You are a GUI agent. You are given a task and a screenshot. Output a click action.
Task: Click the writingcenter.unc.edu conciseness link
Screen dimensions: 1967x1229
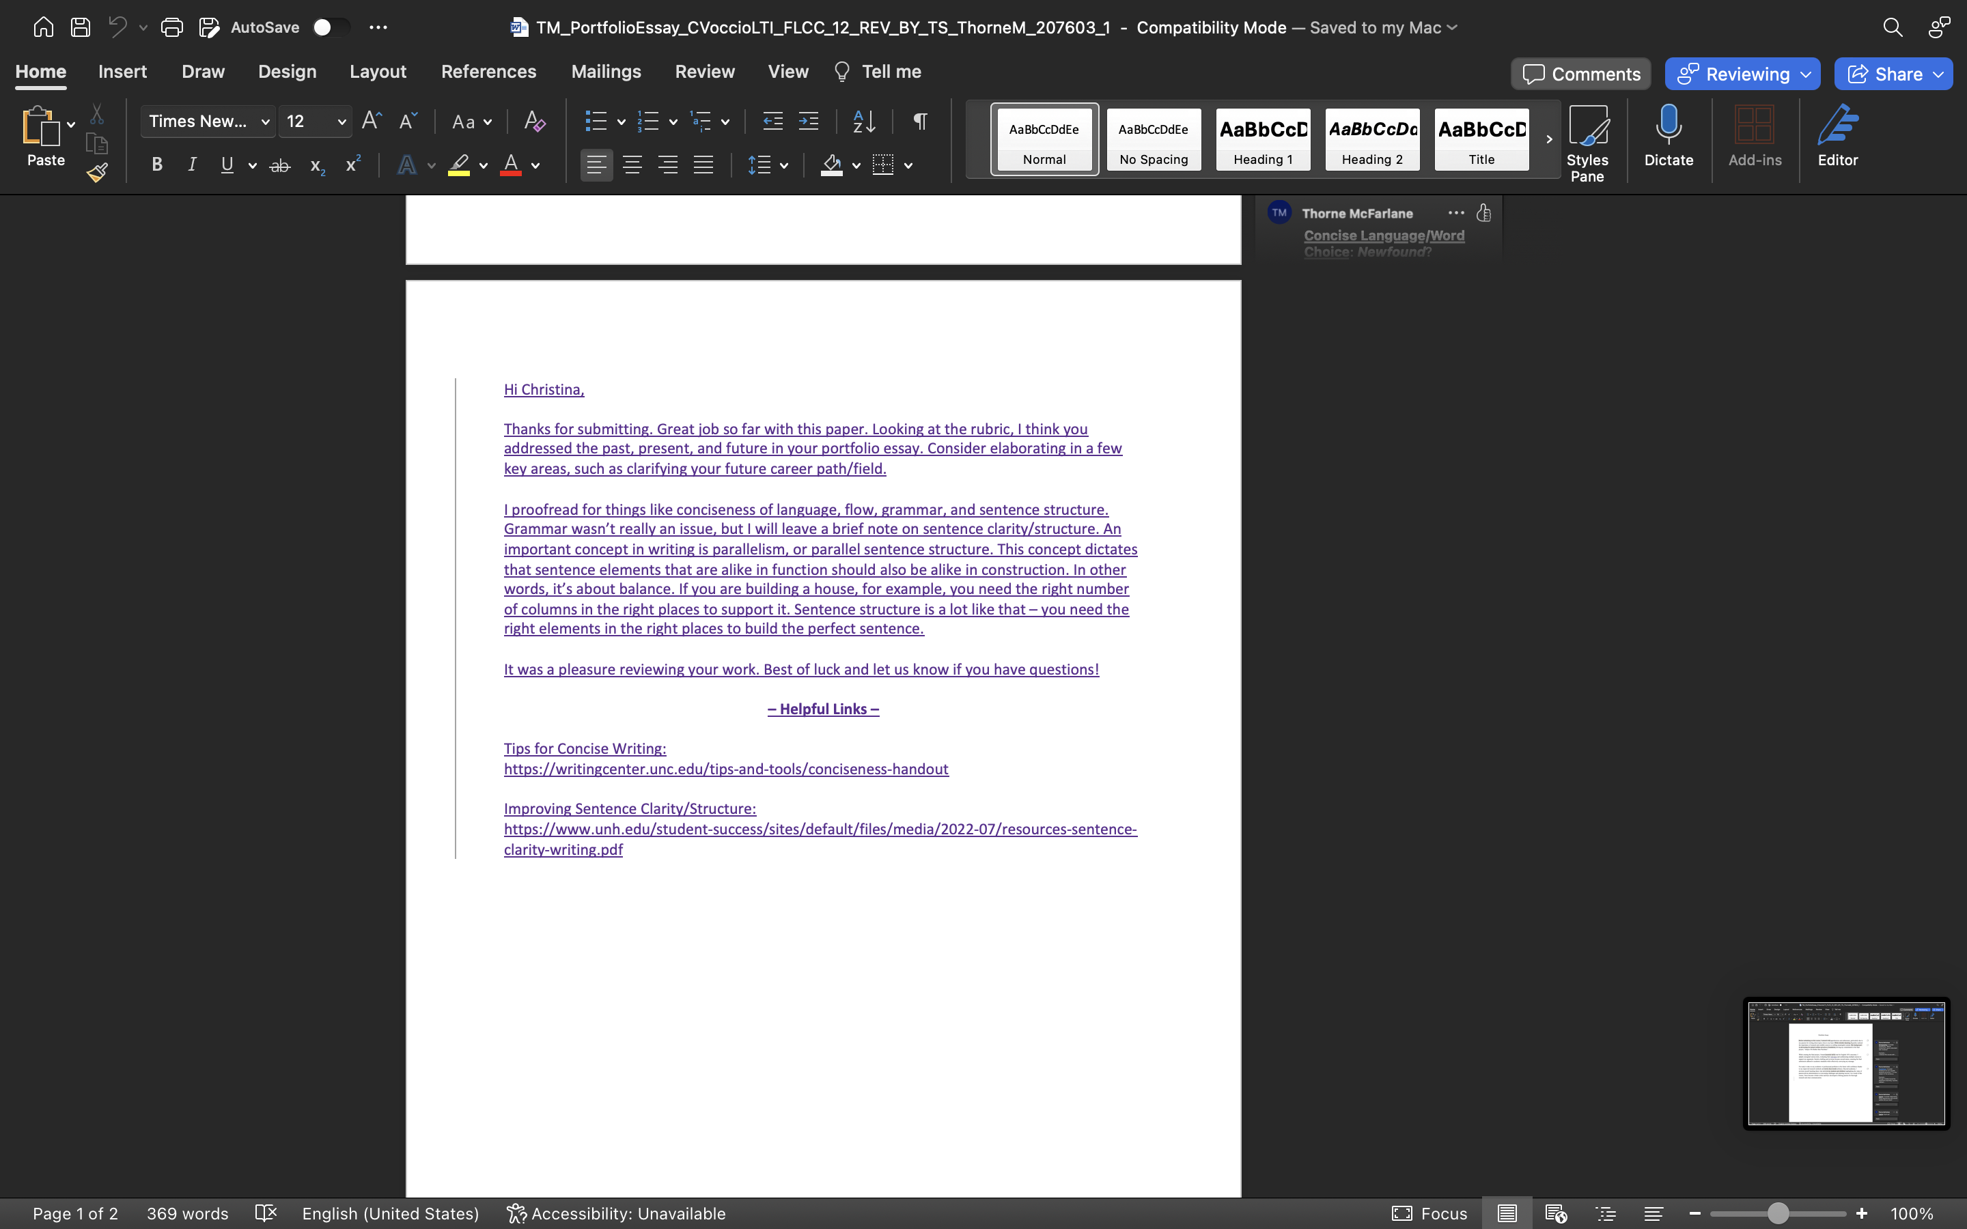coord(725,769)
